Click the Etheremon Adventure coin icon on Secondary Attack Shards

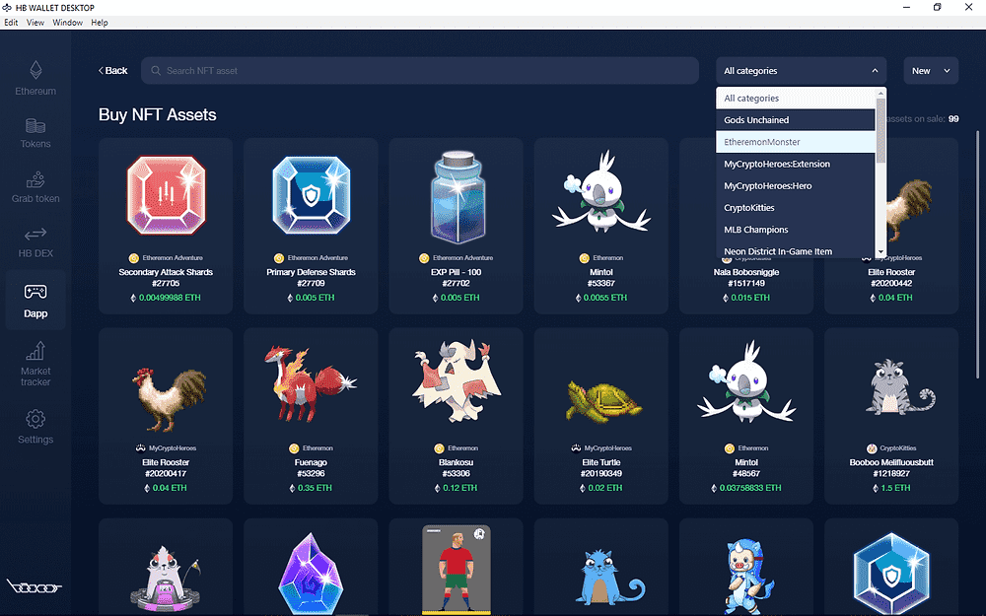133,257
